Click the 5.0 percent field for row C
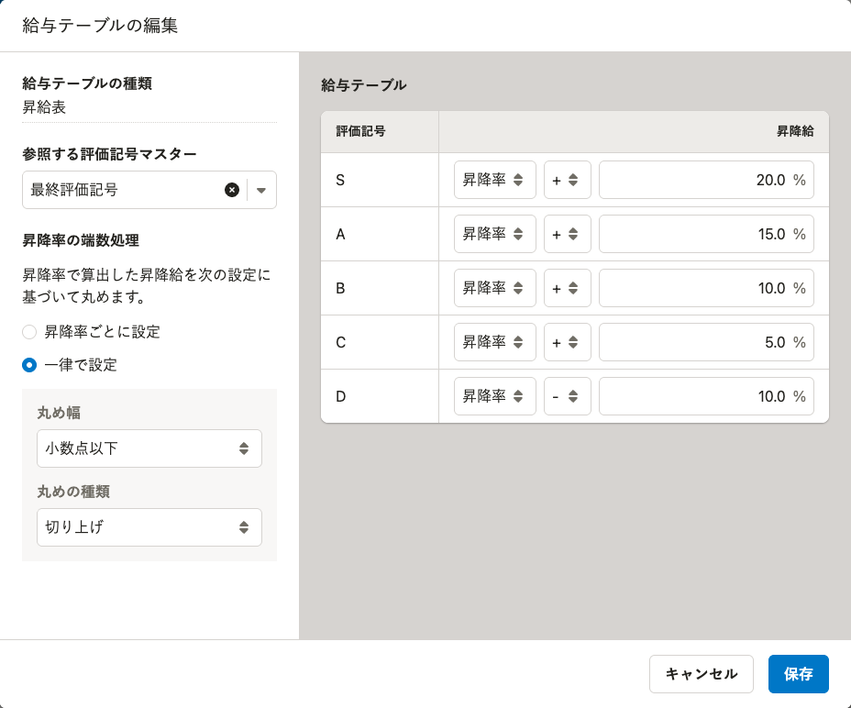 pyautogui.click(x=705, y=342)
